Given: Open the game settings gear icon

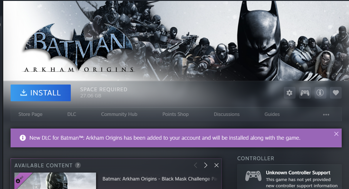Looking at the screenshot, I should (289, 93).
